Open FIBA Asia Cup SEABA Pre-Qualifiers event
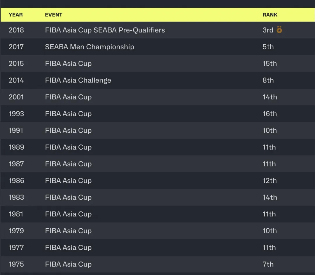 [105, 30]
